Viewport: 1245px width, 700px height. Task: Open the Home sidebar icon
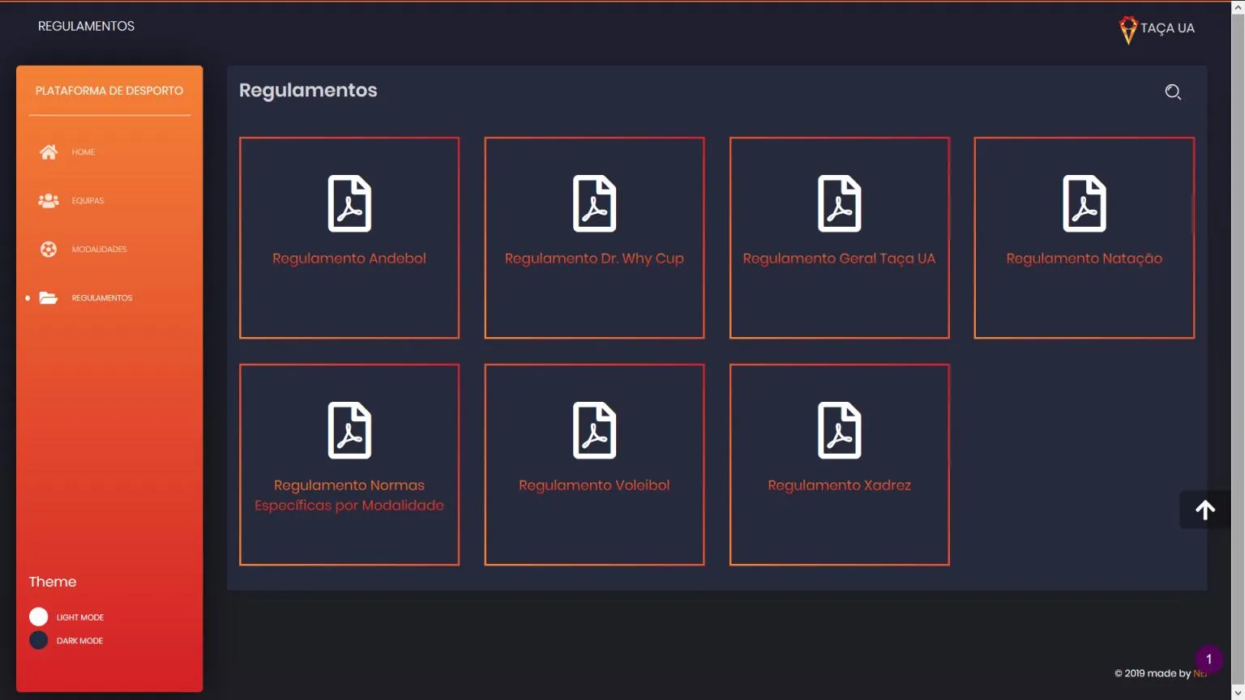tap(49, 152)
